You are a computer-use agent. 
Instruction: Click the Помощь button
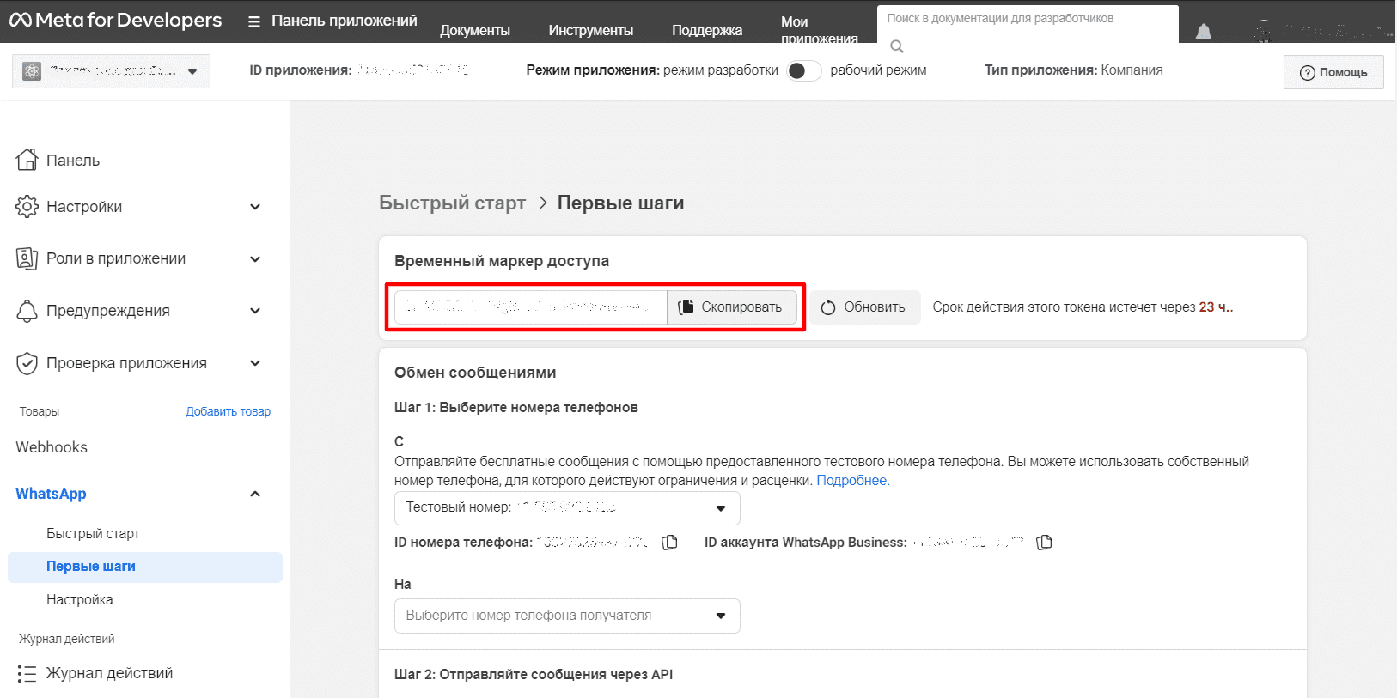click(x=1333, y=72)
